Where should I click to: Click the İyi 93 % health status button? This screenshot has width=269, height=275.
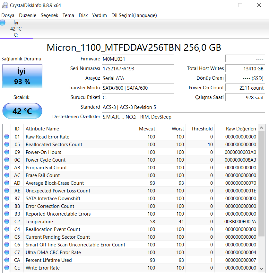(x=22, y=76)
